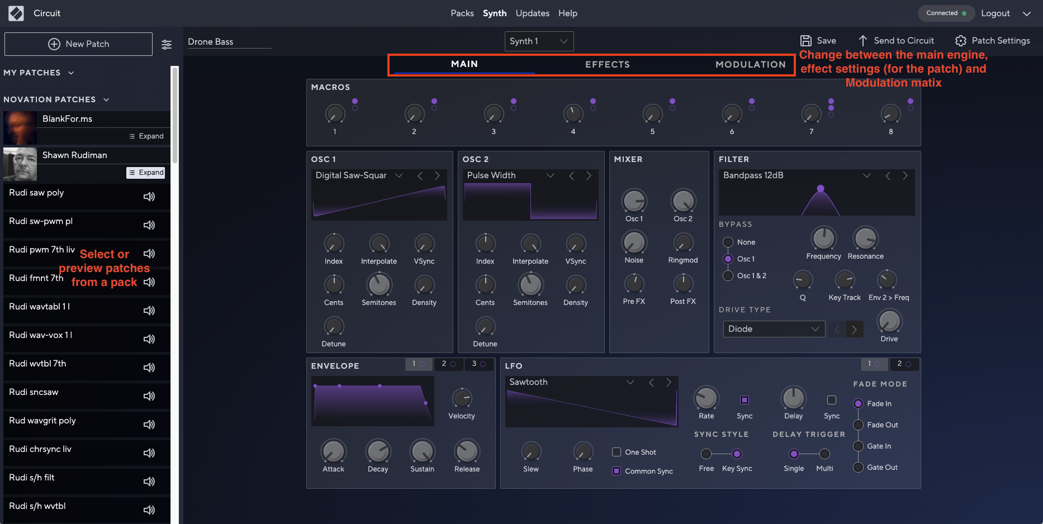Open the Diode drive type dropdown
The height and width of the screenshot is (524, 1043).
coord(774,329)
